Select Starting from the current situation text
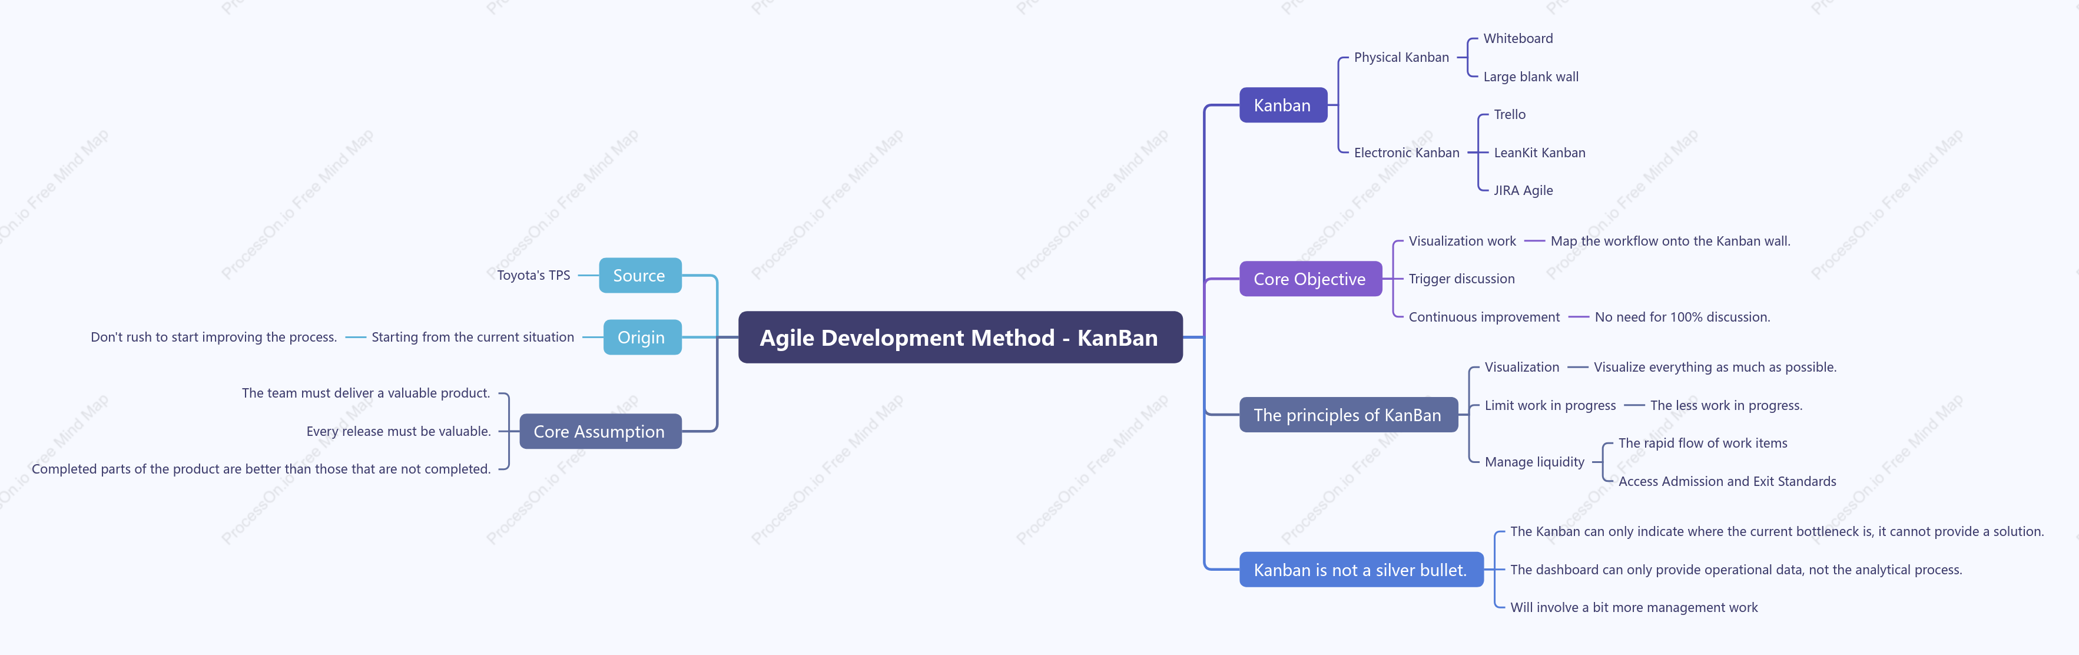Image resolution: width=2079 pixels, height=655 pixels. (x=473, y=337)
